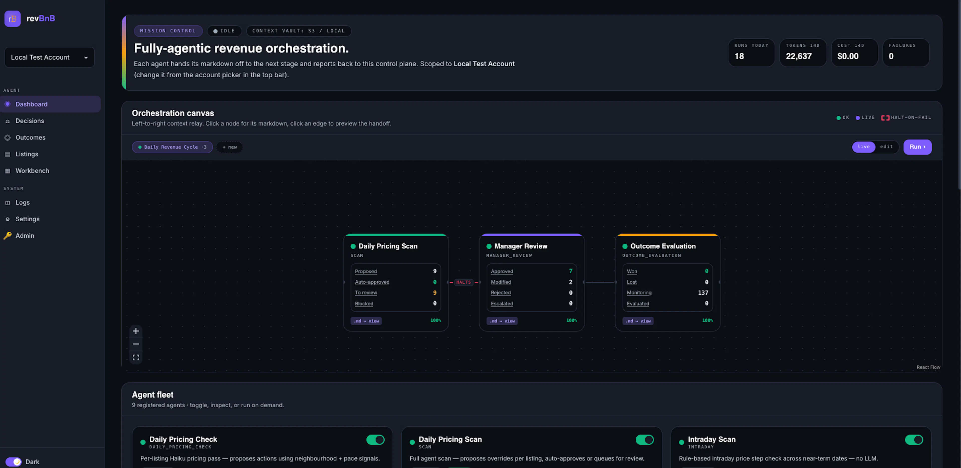
Task: Open Blocked link in scan node
Action: click(364, 304)
